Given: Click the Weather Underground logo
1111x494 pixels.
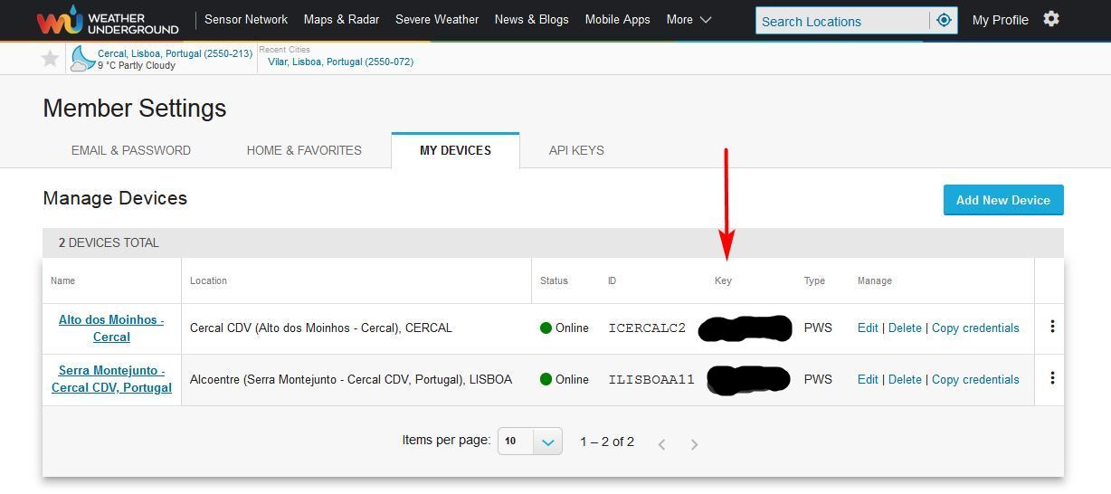Looking at the screenshot, I should (x=108, y=20).
